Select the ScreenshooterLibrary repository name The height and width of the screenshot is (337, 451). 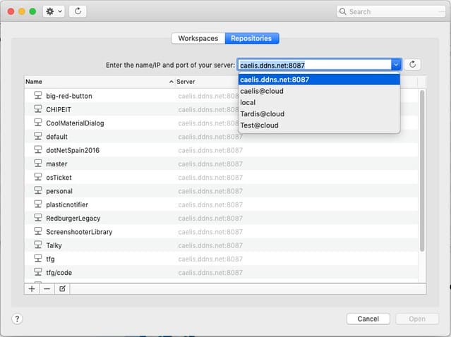pyautogui.click(x=79, y=232)
